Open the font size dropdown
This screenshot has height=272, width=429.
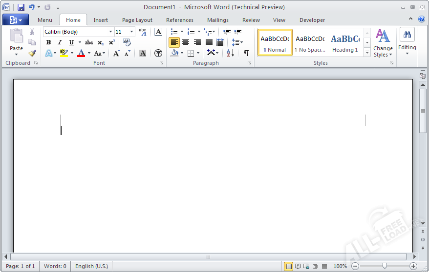131,32
